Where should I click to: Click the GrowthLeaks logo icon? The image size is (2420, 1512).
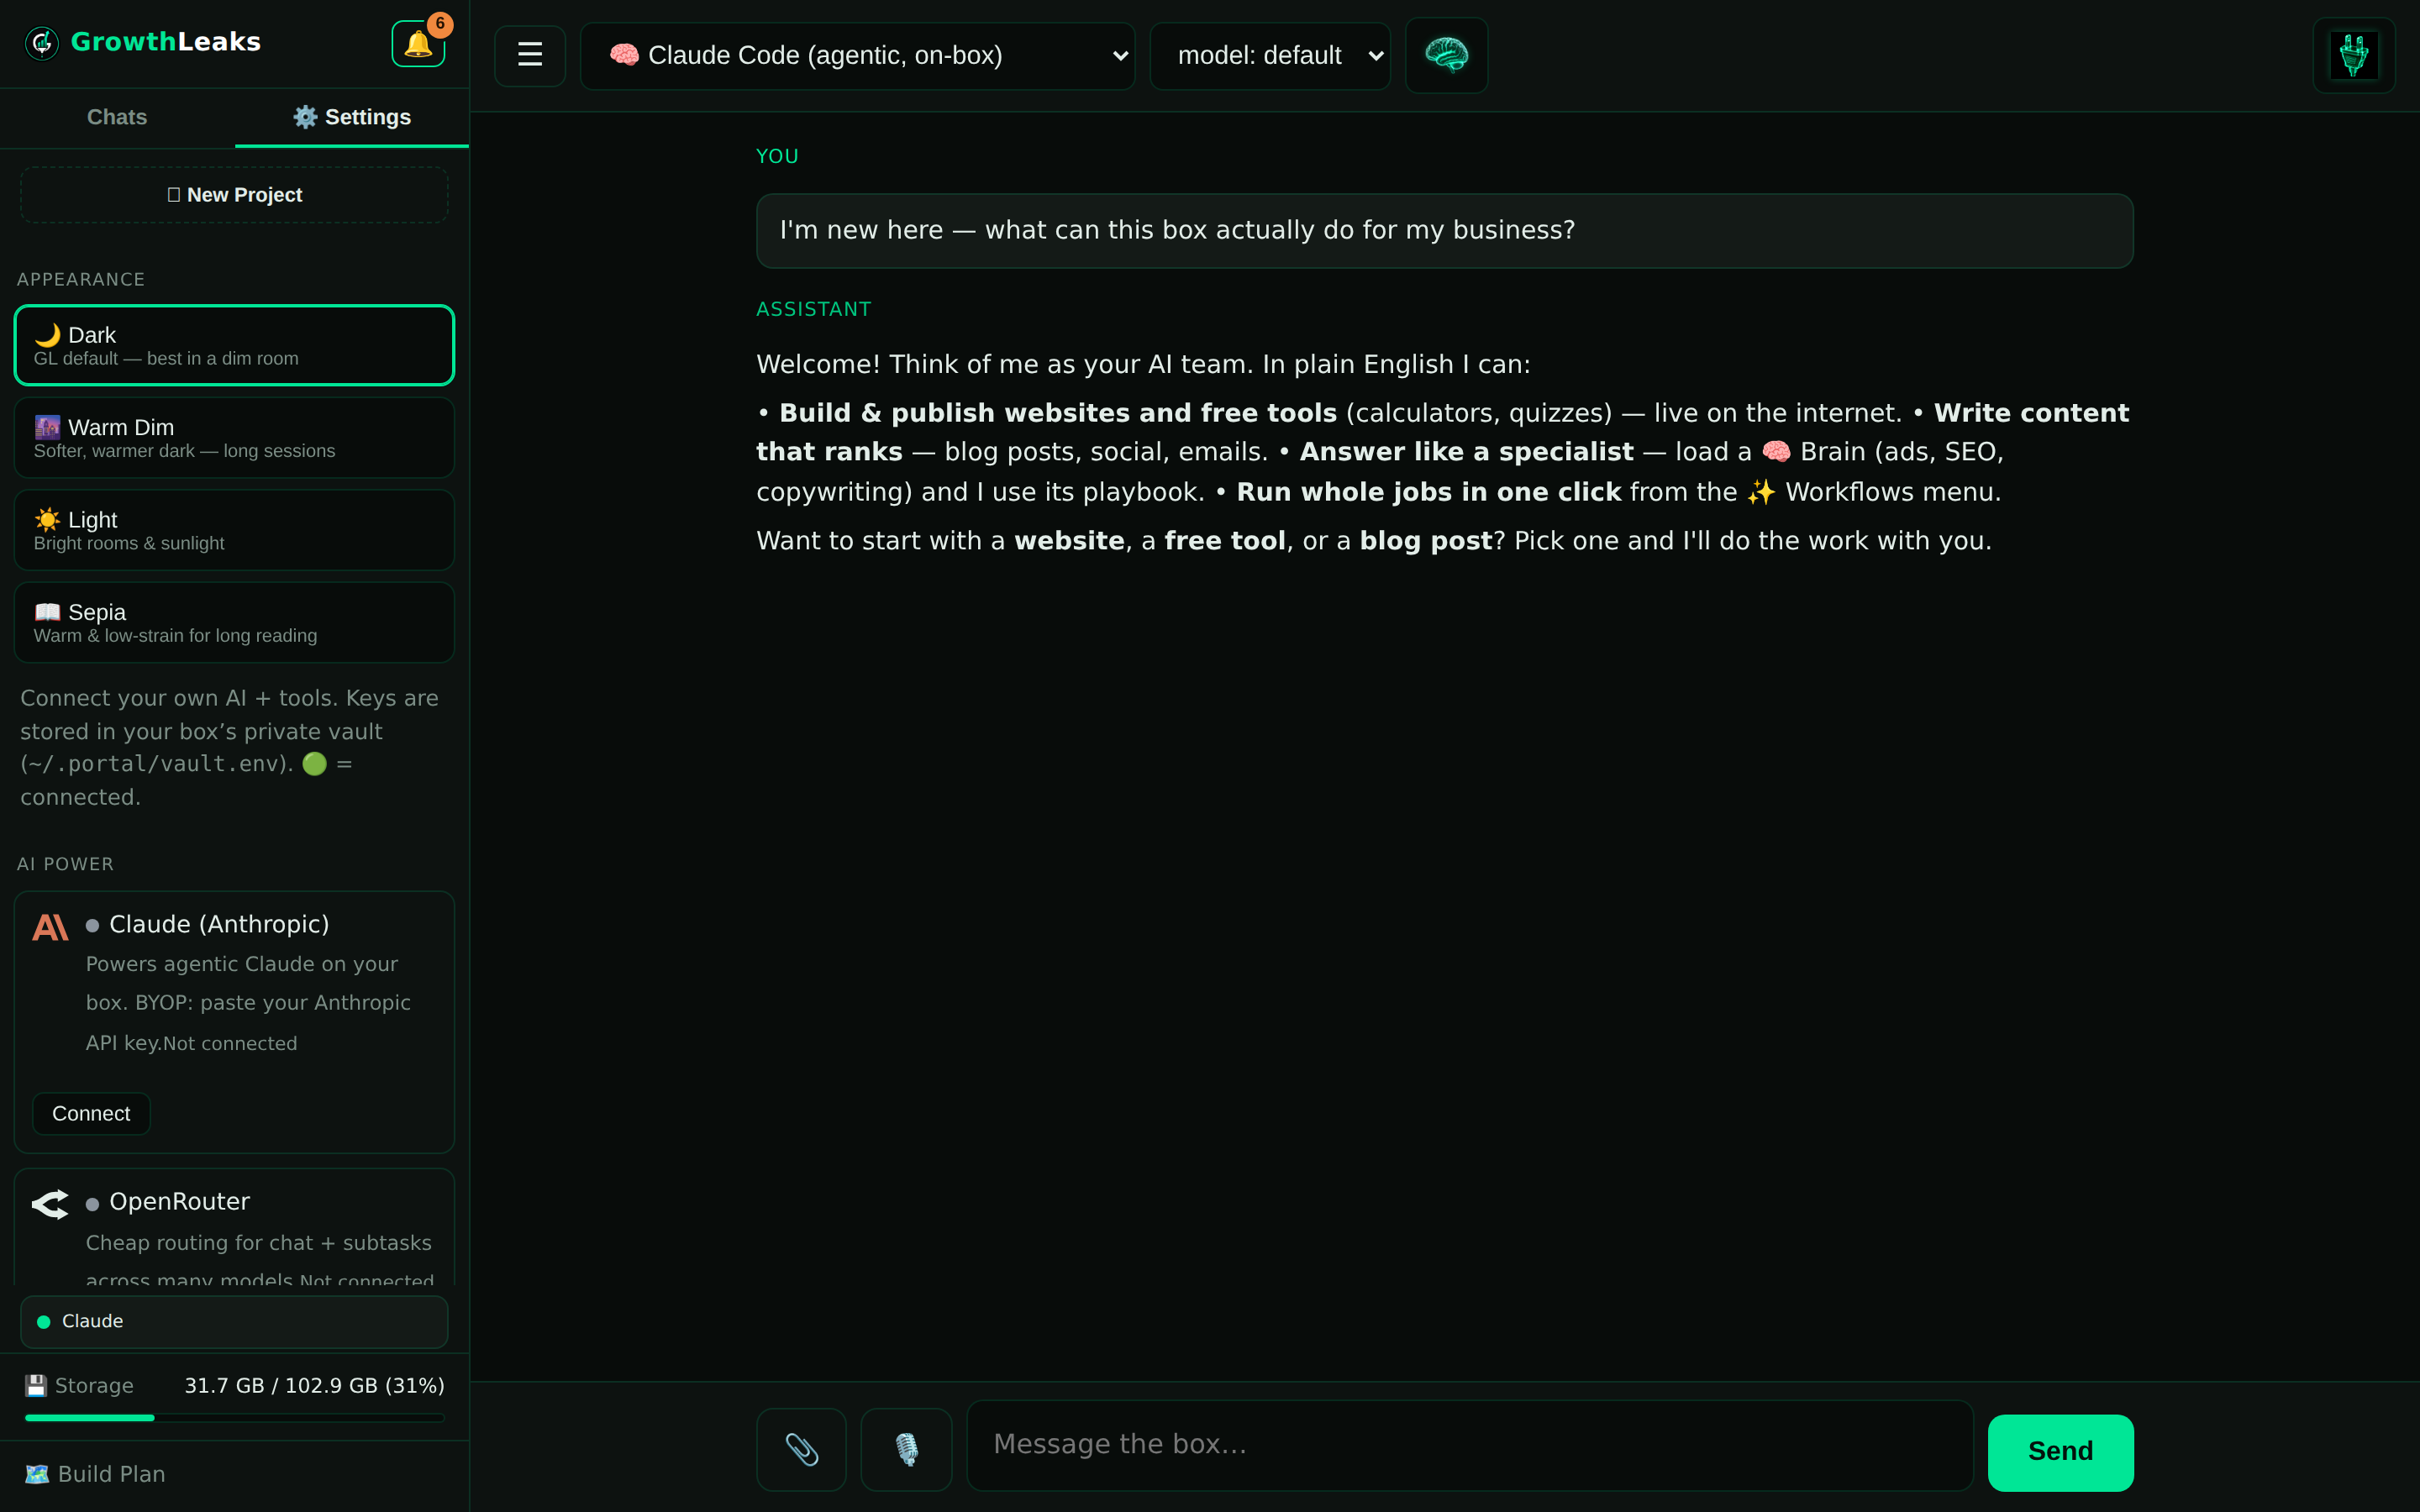click(42, 42)
